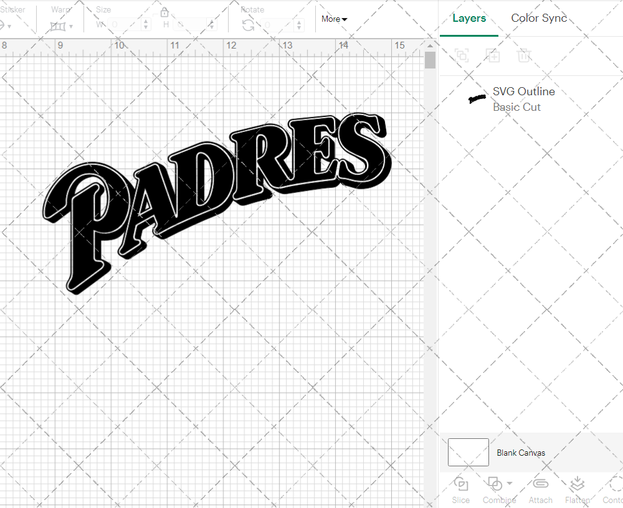
Task: Select the SVG Outline Basic Cut layer
Action: 523,99
